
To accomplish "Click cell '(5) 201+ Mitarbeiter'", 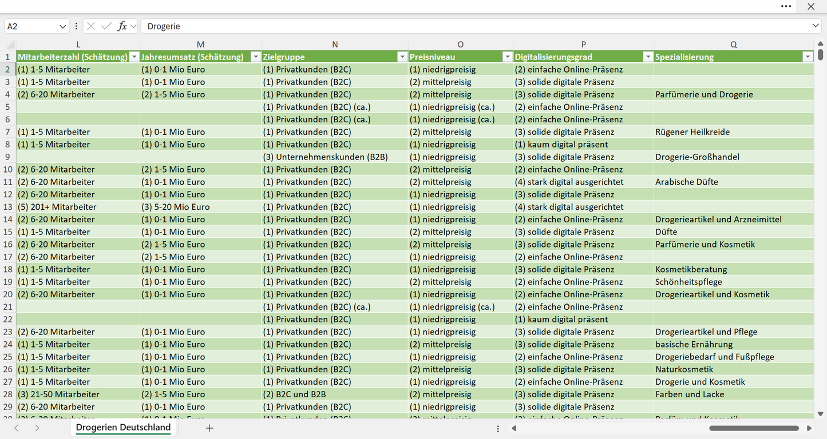I will [x=78, y=207].
